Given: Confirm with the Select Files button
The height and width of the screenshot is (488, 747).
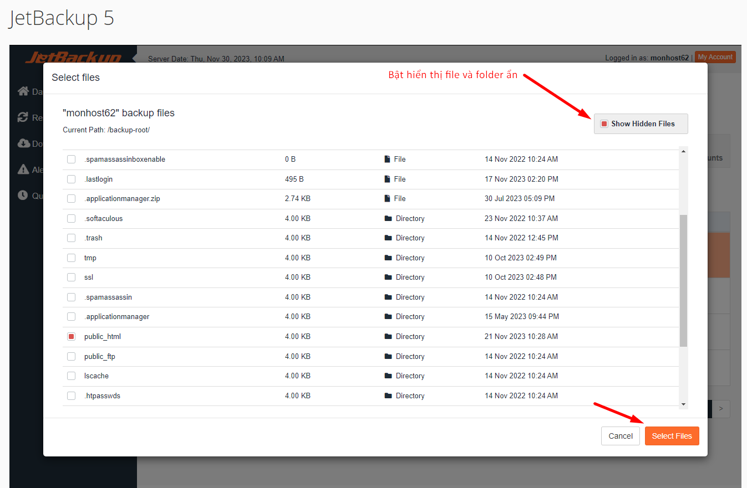Looking at the screenshot, I should (672, 436).
